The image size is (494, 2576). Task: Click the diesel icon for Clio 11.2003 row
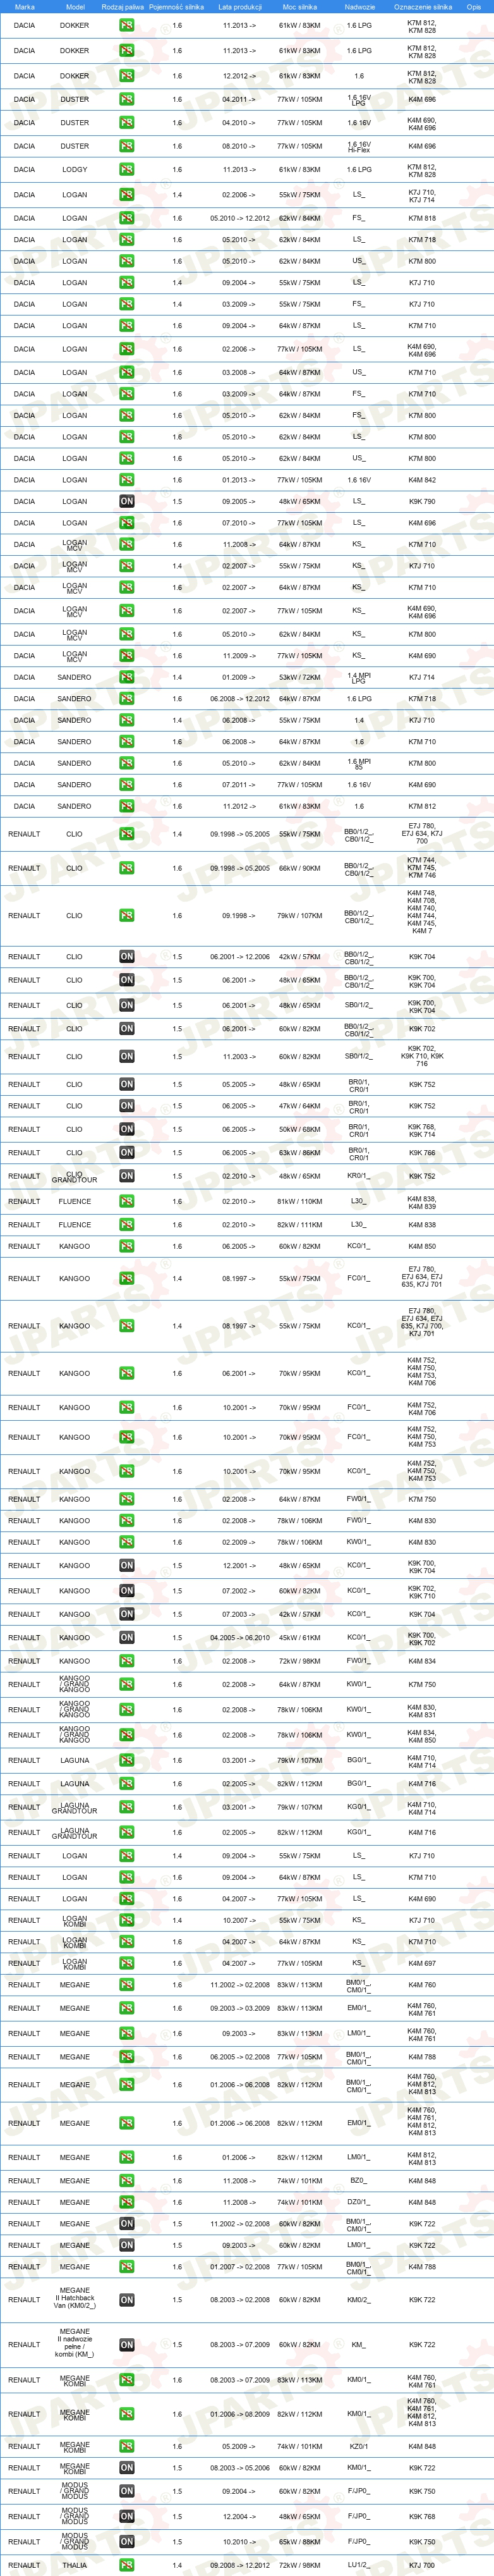[x=126, y=1056]
